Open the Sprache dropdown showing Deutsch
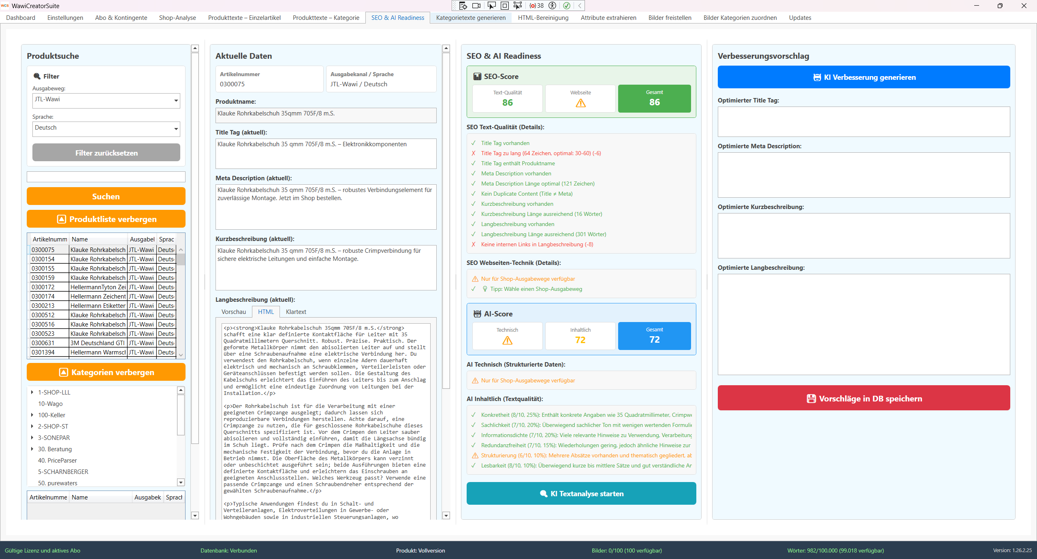Screen dimensions: 1037x559 click(106, 129)
